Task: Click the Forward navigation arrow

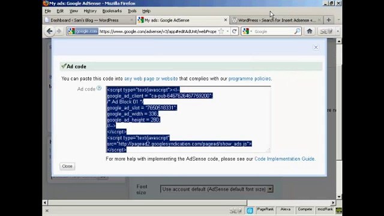Action: coord(59,31)
